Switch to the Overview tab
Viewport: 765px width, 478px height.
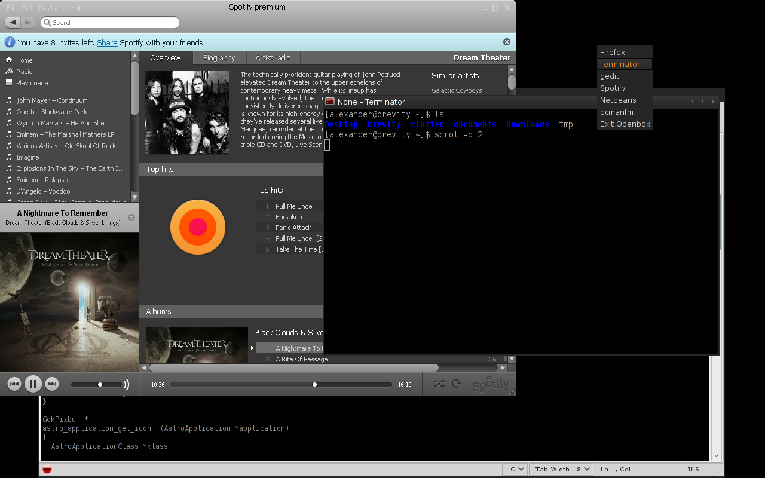(x=166, y=58)
